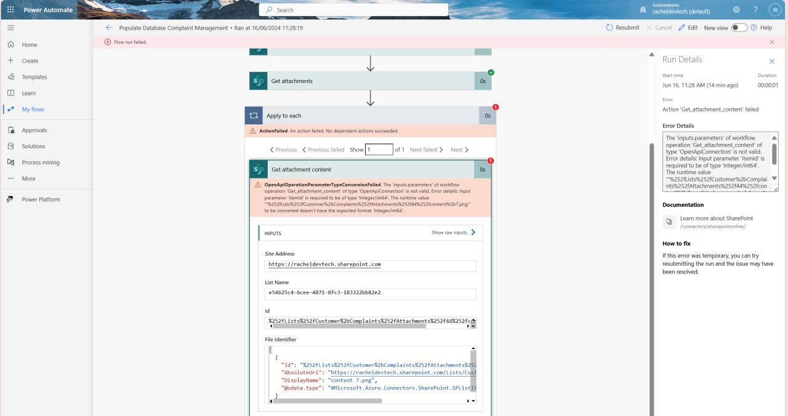The image size is (788, 416).
Task: Open the RI account avatar
Action: click(x=774, y=10)
